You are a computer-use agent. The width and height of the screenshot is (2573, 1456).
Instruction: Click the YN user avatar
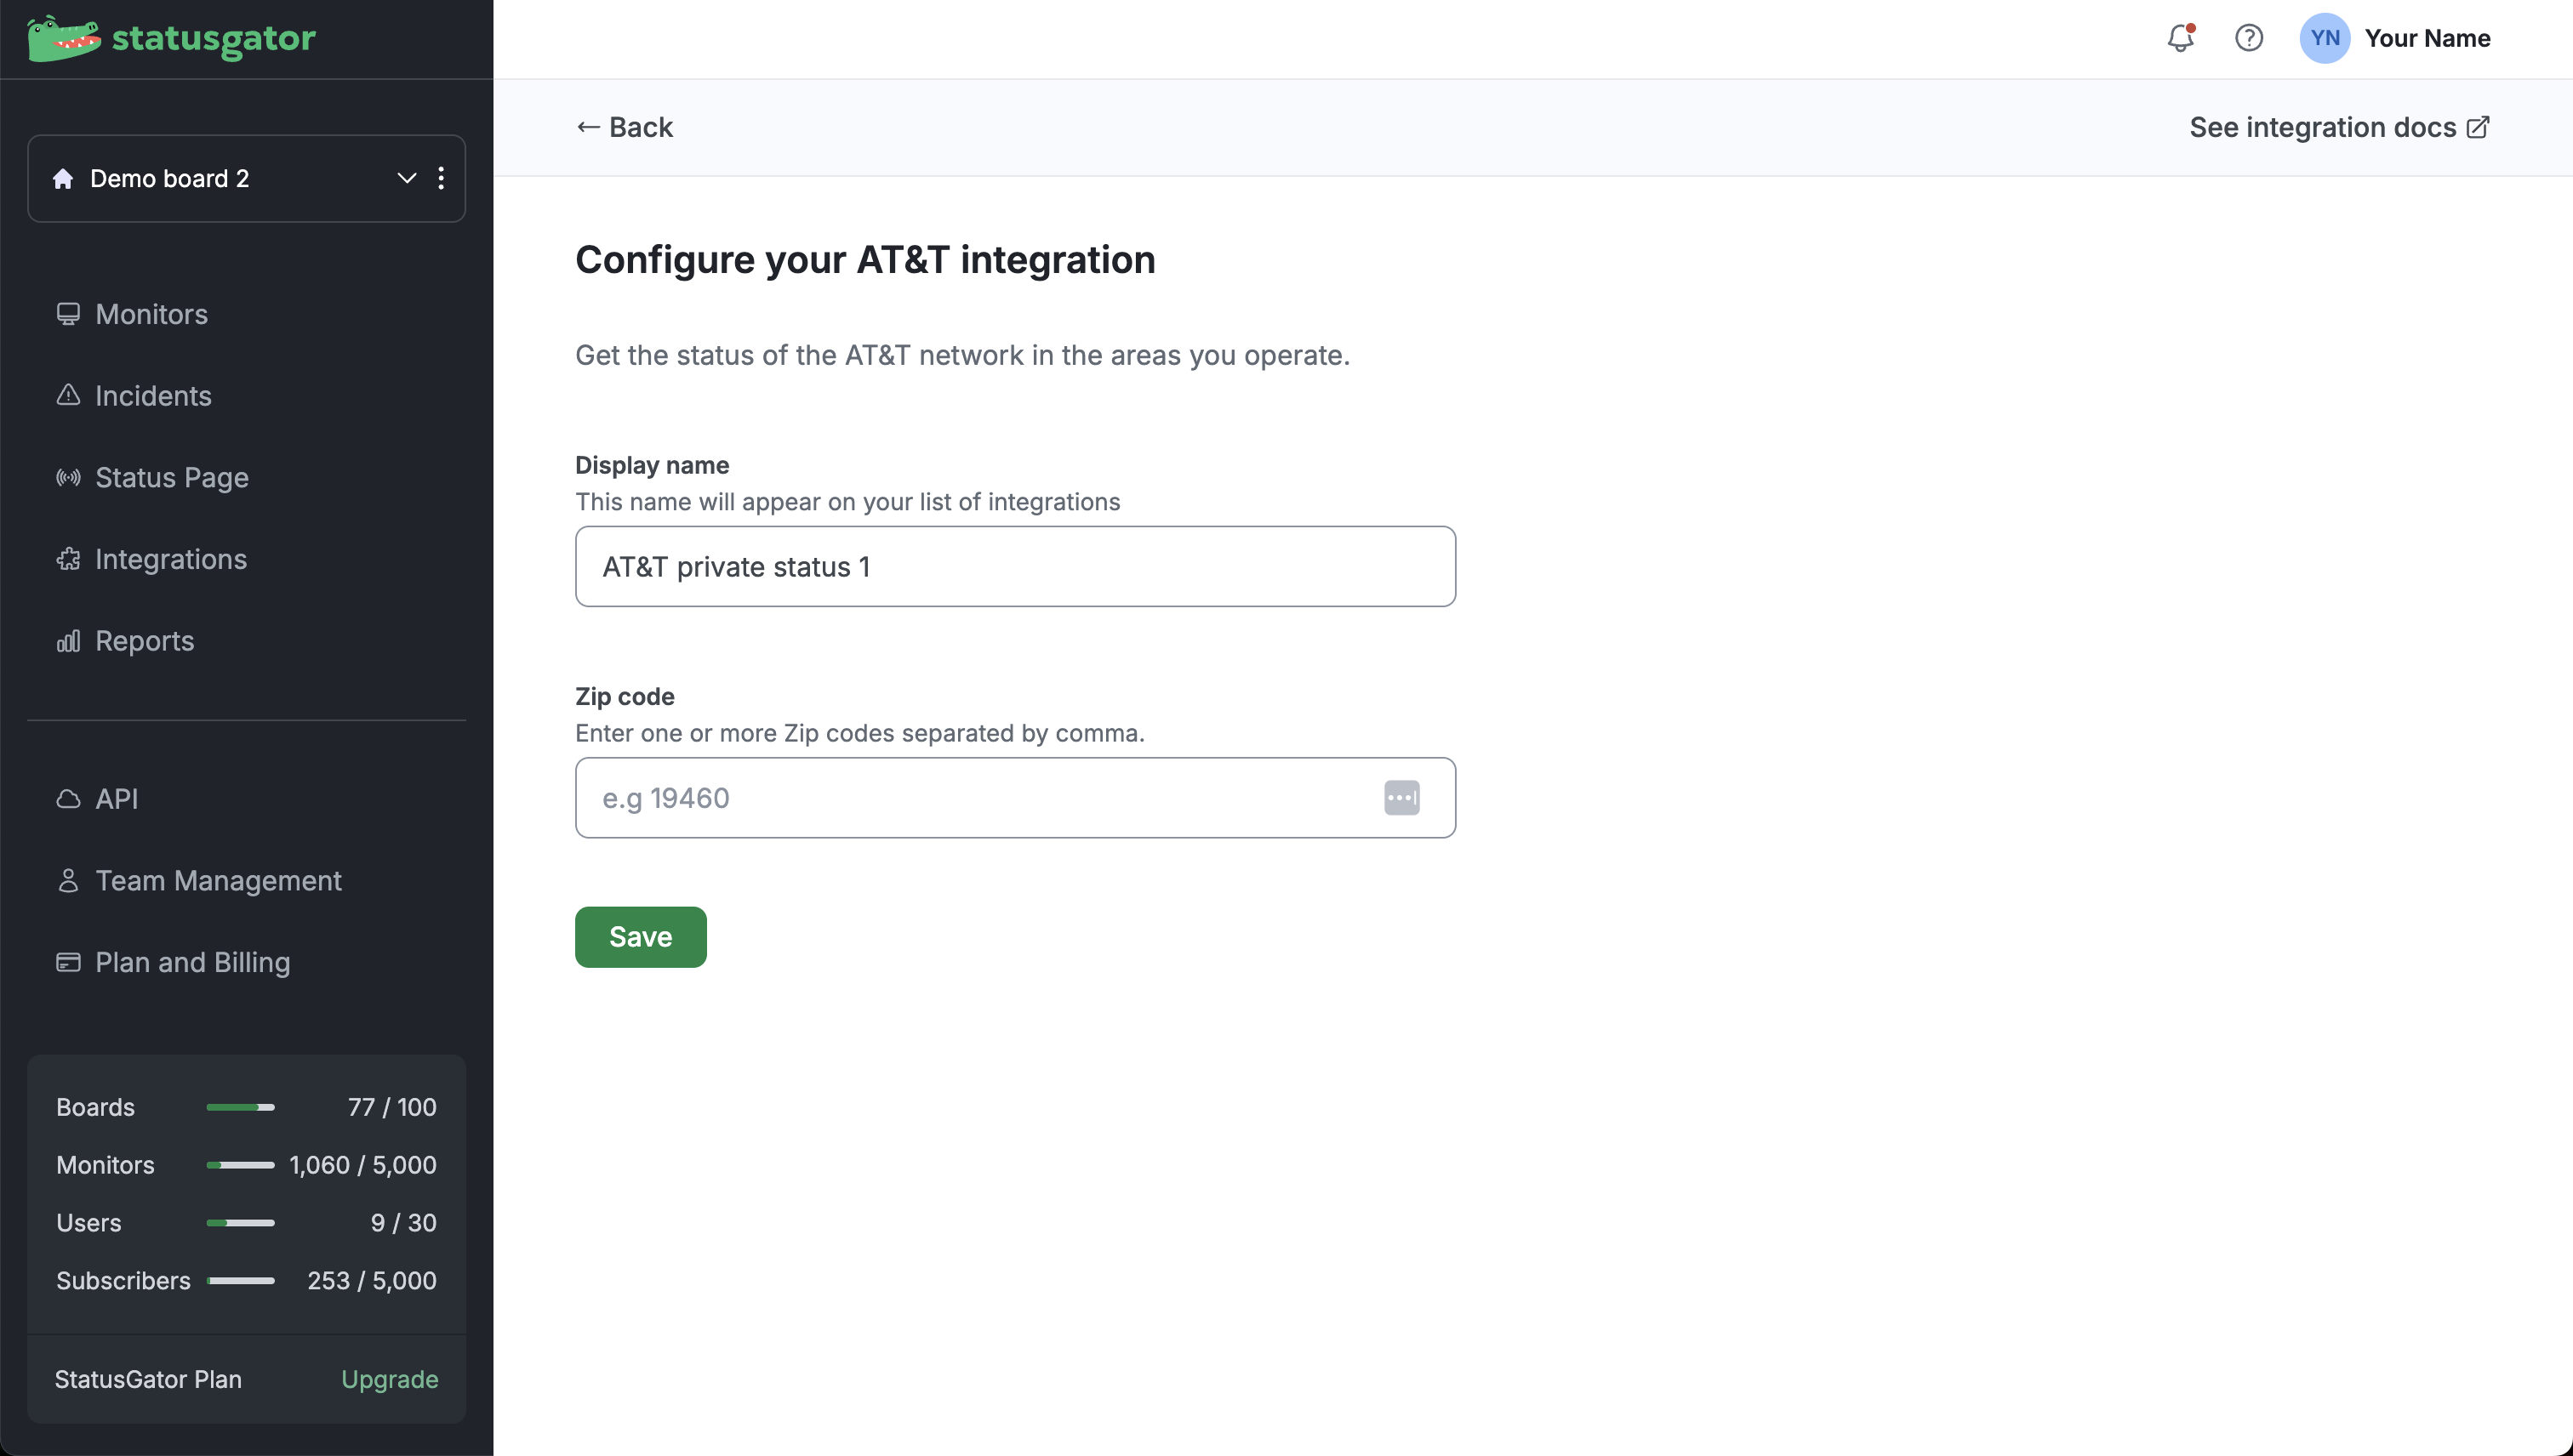tap(2324, 38)
